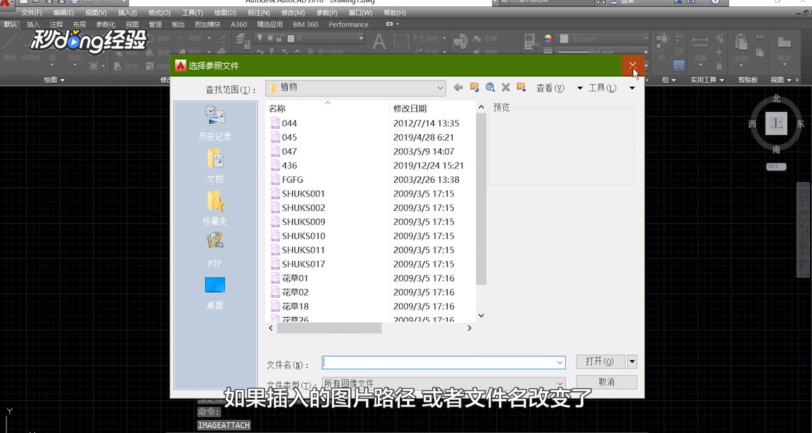The image size is (812, 433).
Task: Select file SHUKS010
Action: pyautogui.click(x=303, y=236)
